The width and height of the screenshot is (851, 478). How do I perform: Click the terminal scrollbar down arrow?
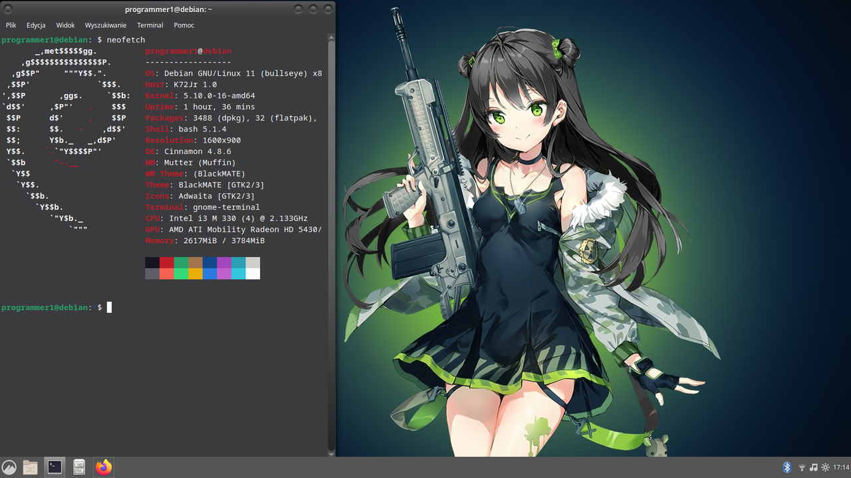point(331,453)
